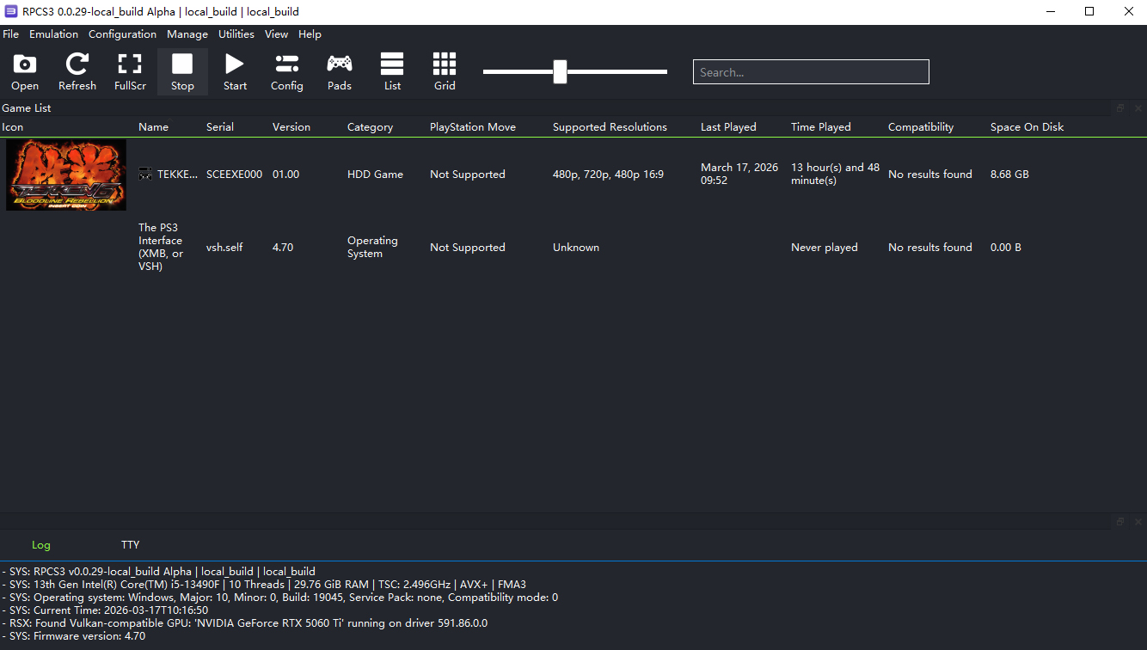1147x650 pixels.
Task: Switch to Grid view mode
Action: coord(445,71)
